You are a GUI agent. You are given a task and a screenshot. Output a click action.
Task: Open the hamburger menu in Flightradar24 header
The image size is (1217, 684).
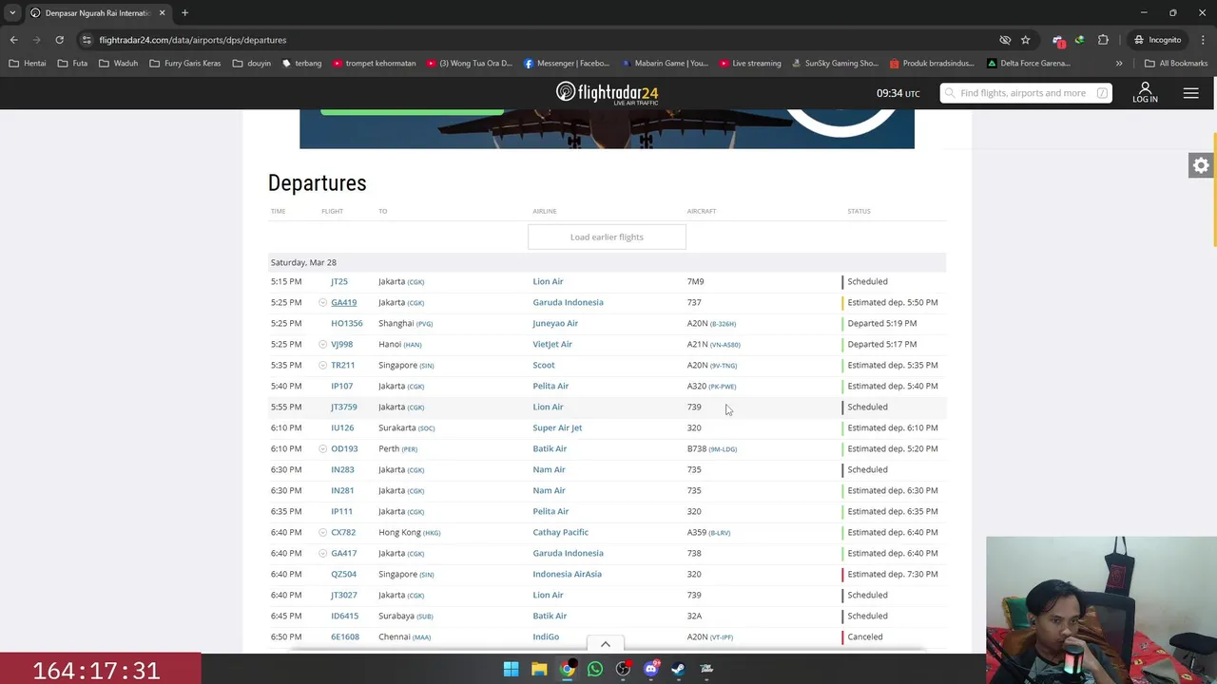click(x=1190, y=93)
